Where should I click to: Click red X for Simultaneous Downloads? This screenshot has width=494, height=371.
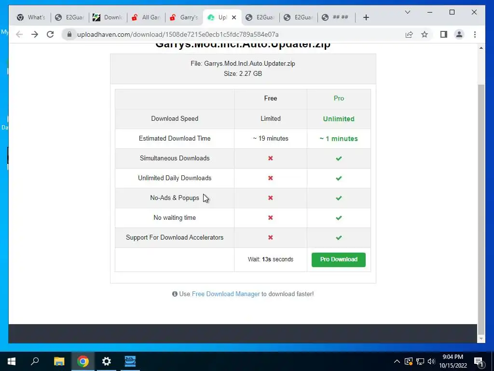coord(271,158)
